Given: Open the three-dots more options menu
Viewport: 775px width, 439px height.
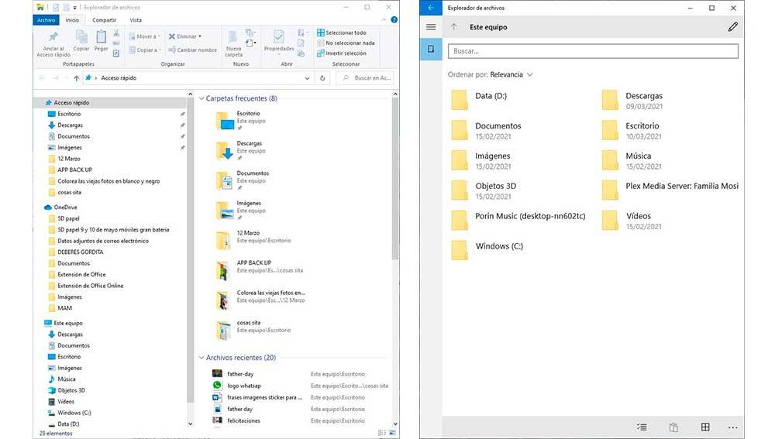Looking at the screenshot, I should click(732, 427).
